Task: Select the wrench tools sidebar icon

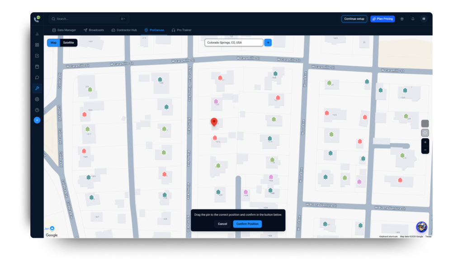Action: coord(37,88)
